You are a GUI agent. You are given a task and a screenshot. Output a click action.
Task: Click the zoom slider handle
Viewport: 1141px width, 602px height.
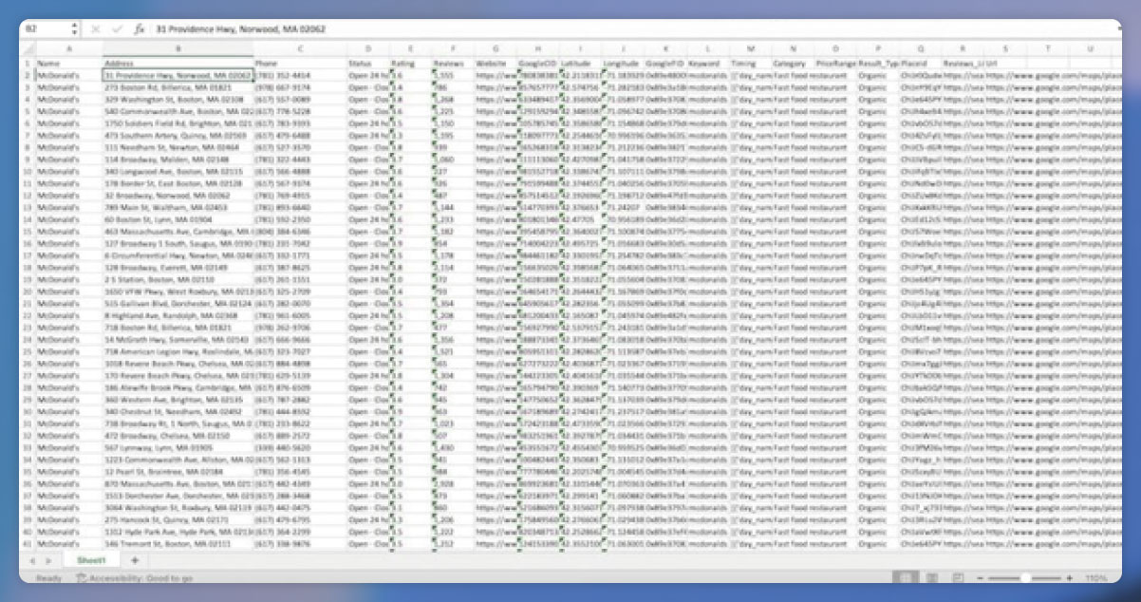point(1025,577)
